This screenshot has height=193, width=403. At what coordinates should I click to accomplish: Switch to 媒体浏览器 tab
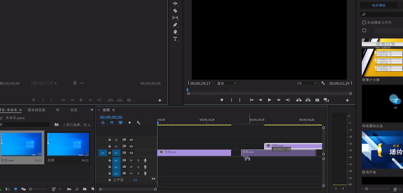point(36,110)
